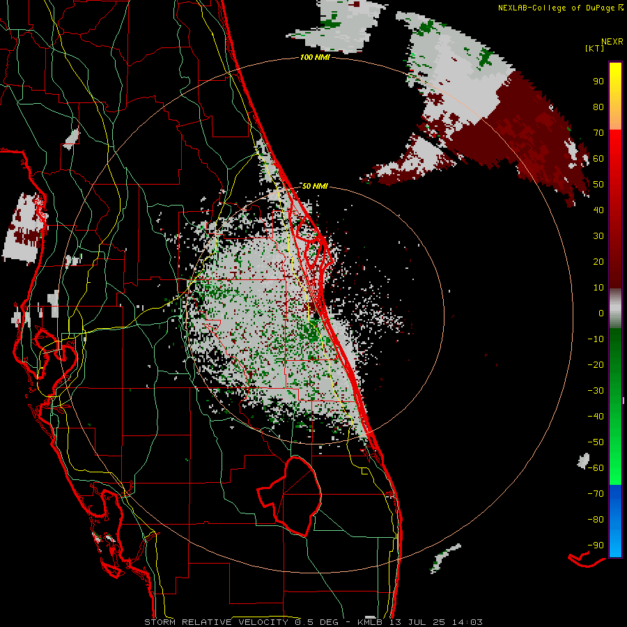Click the -10 knot scale value
627x627 pixels.
[596, 339]
